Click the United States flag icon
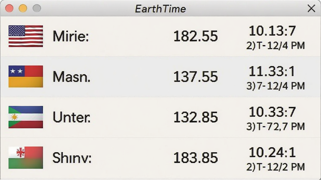321x180 pixels. pos(26,36)
